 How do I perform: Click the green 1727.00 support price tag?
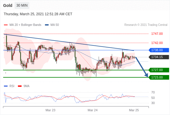(159, 70)
